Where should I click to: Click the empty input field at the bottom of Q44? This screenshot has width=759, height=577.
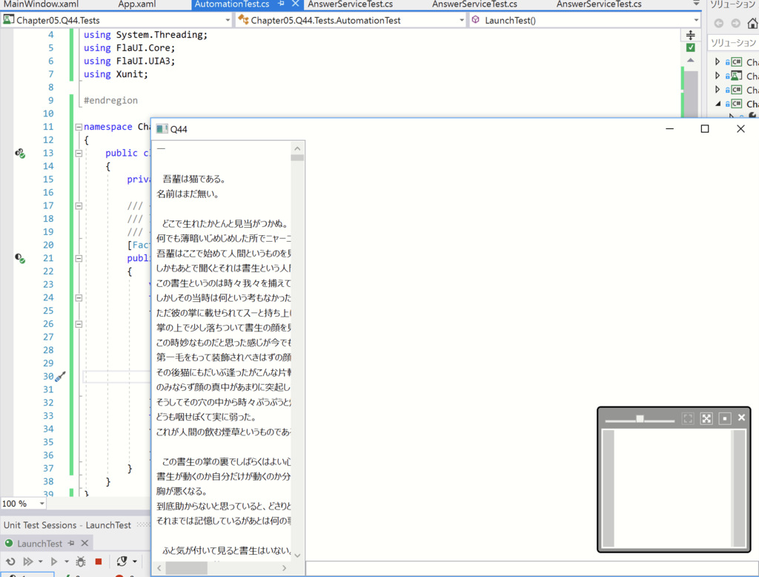(532, 569)
